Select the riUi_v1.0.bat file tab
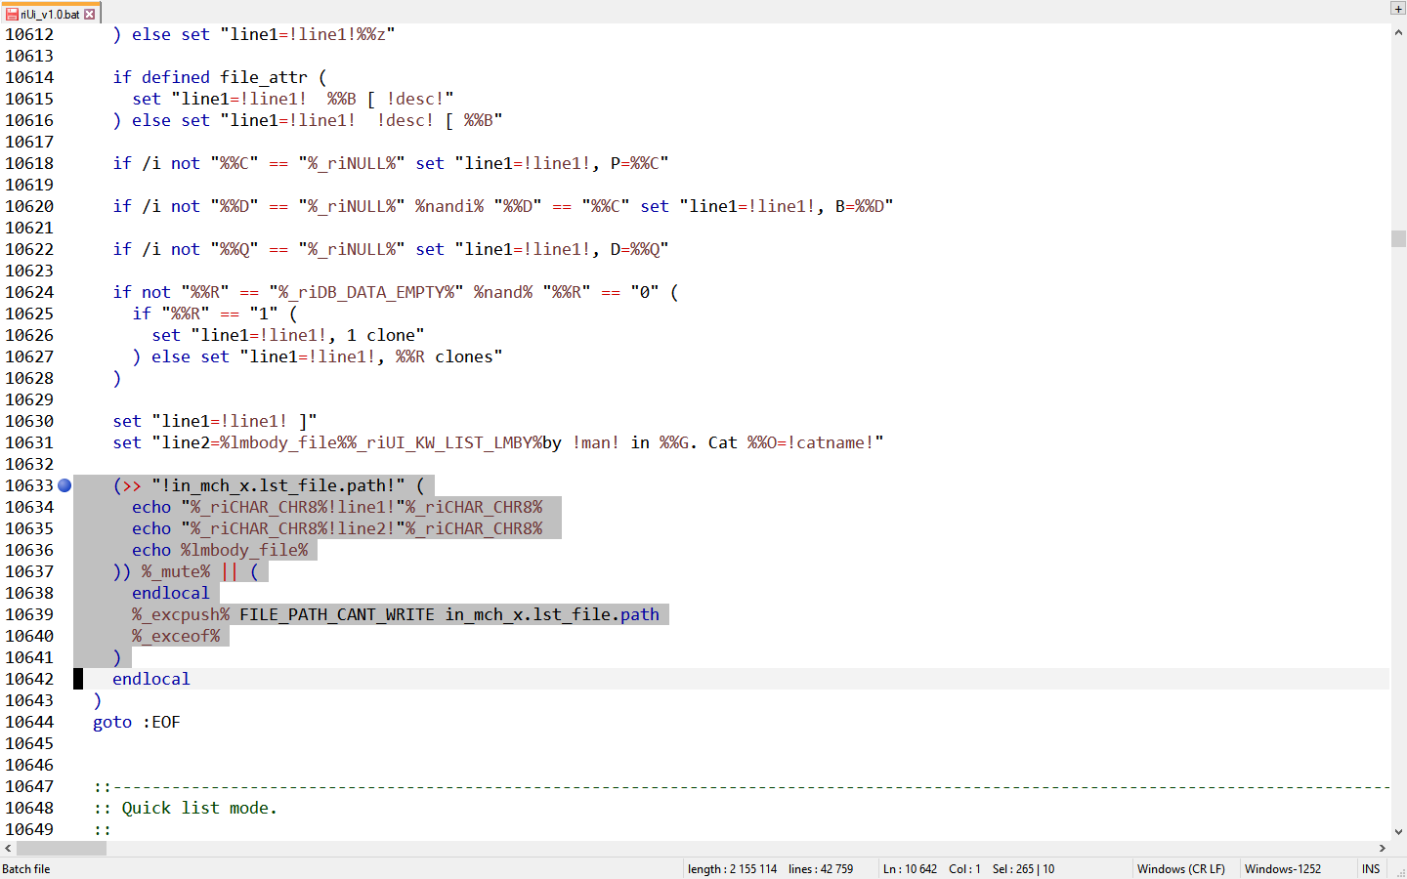Image resolution: width=1407 pixels, height=879 pixels. (x=50, y=14)
